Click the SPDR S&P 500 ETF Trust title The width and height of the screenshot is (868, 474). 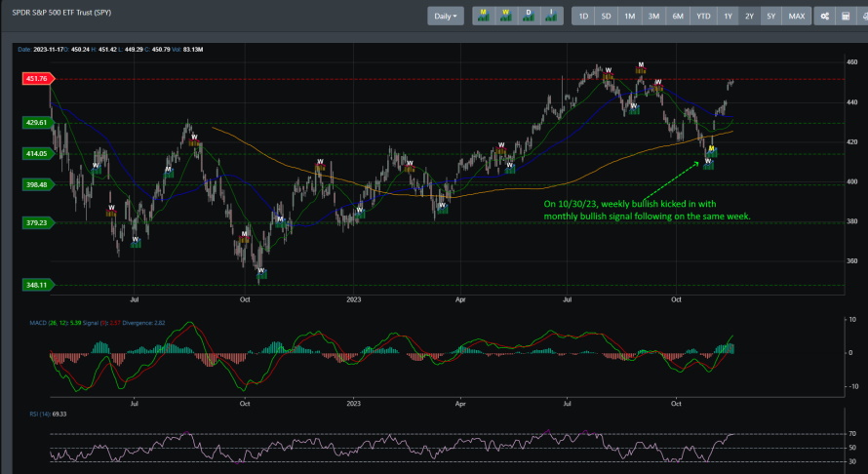pos(62,12)
